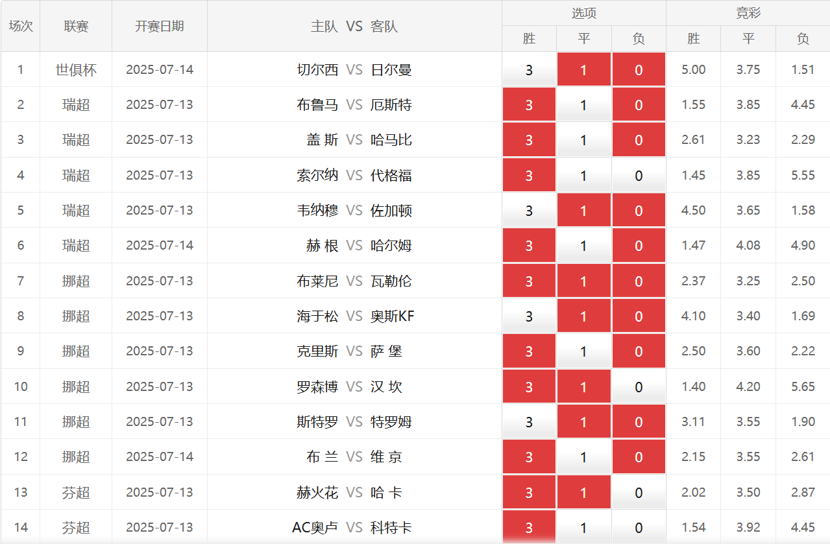
Task: Toggle the win (3) option for 切尔西 vs 日尔曼
Action: 529,69
